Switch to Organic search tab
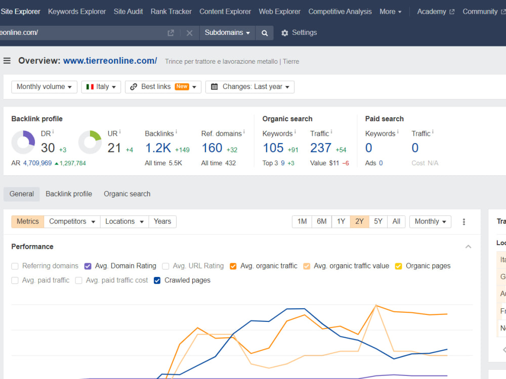The width and height of the screenshot is (506, 379). [127, 194]
